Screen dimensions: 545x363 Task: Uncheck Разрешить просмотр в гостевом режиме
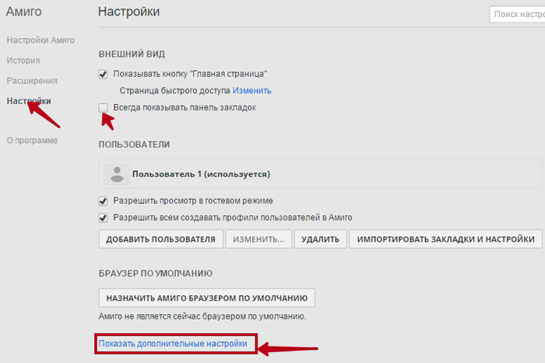click(x=103, y=201)
